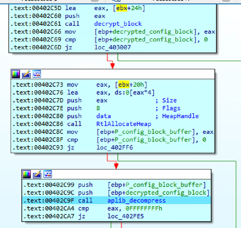
Task: Click Size comment at 00402C7D
Action: 169,101
